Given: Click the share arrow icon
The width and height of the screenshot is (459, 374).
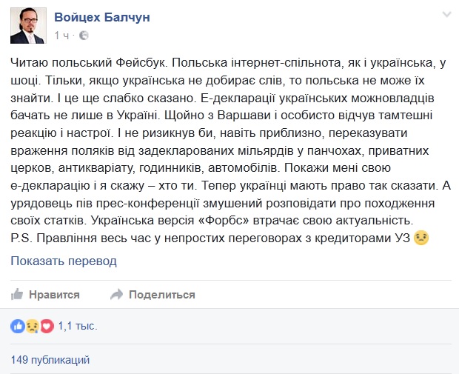Looking at the screenshot, I should (116, 294).
